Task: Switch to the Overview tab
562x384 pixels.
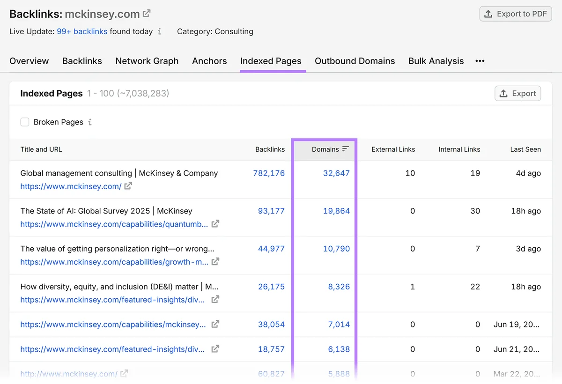Action: 29,61
